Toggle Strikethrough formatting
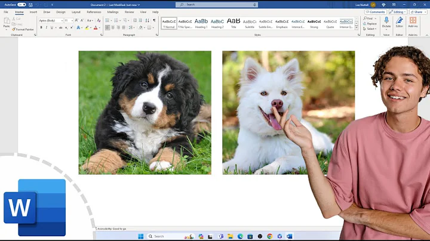 click(x=60, y=27)
